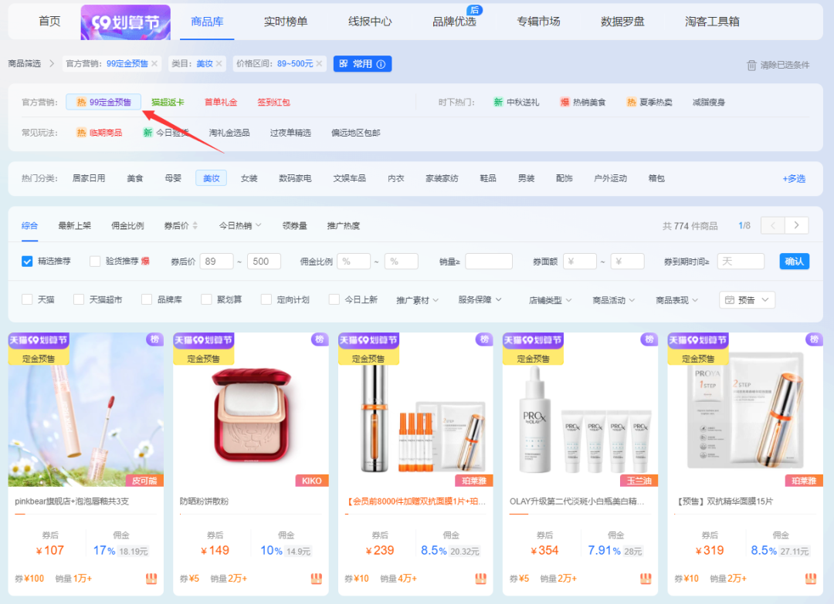Sort by 佣金比例

pos(127,226)
